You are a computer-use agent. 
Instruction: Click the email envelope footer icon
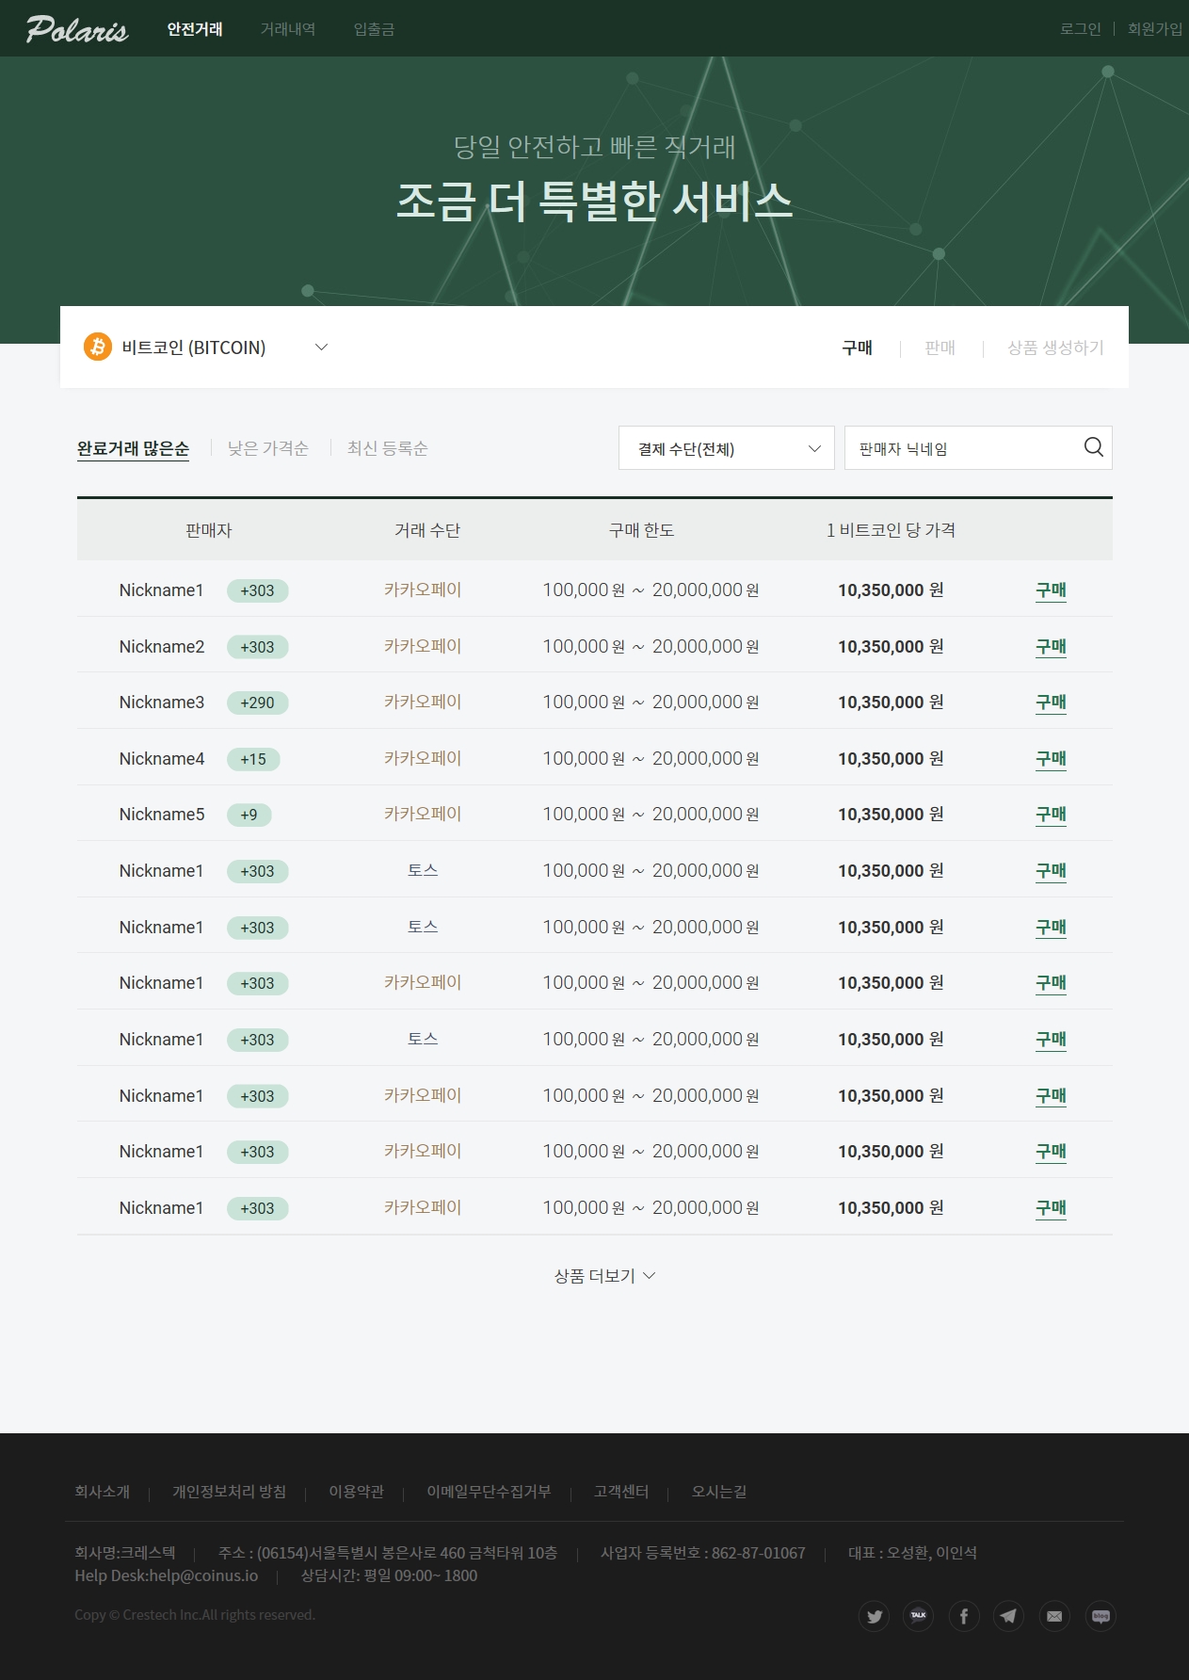coord(1054,1616)
